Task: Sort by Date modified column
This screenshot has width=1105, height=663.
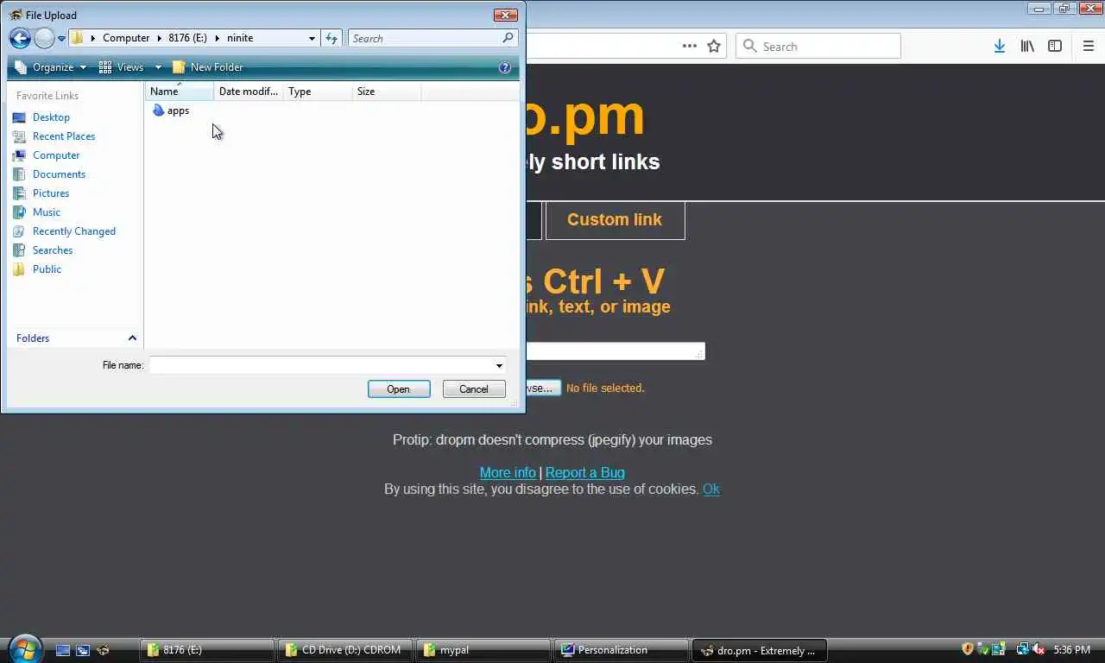Action: pos(249,92)
